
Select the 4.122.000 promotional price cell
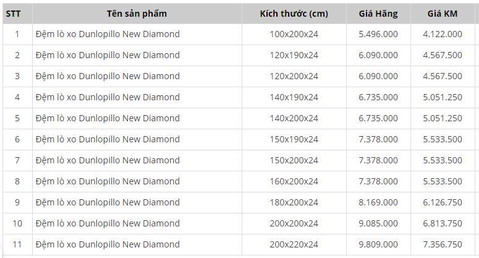point(442,34)
